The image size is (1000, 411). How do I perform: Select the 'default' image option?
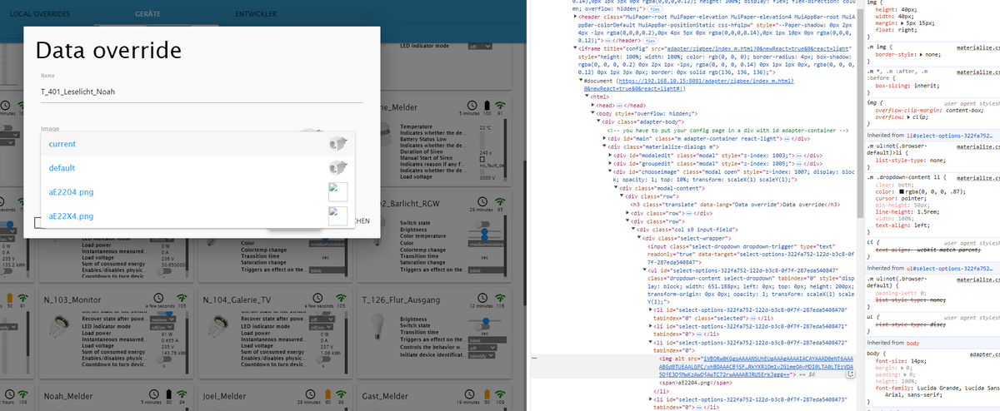(x=197, y=167)
